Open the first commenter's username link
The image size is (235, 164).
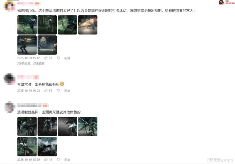29,4
